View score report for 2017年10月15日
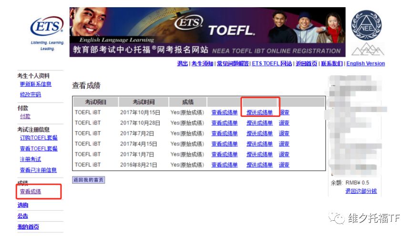Screen dimensions: 413x236 coord(225,113)
